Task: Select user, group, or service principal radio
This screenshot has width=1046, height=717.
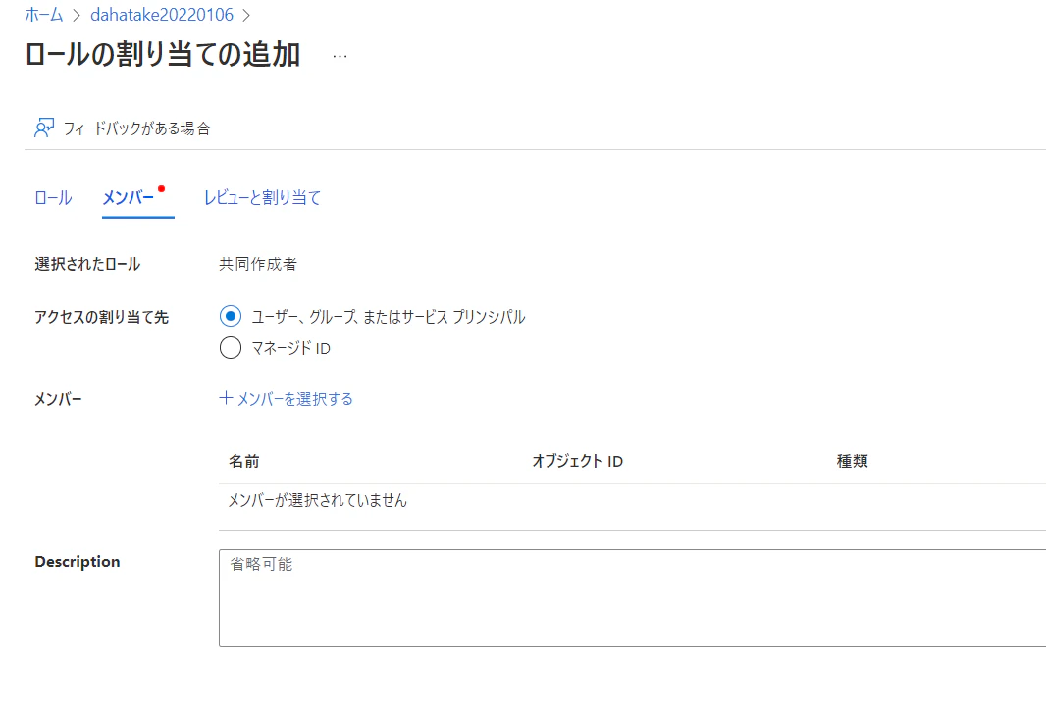Action: click(x=231, y=316)
